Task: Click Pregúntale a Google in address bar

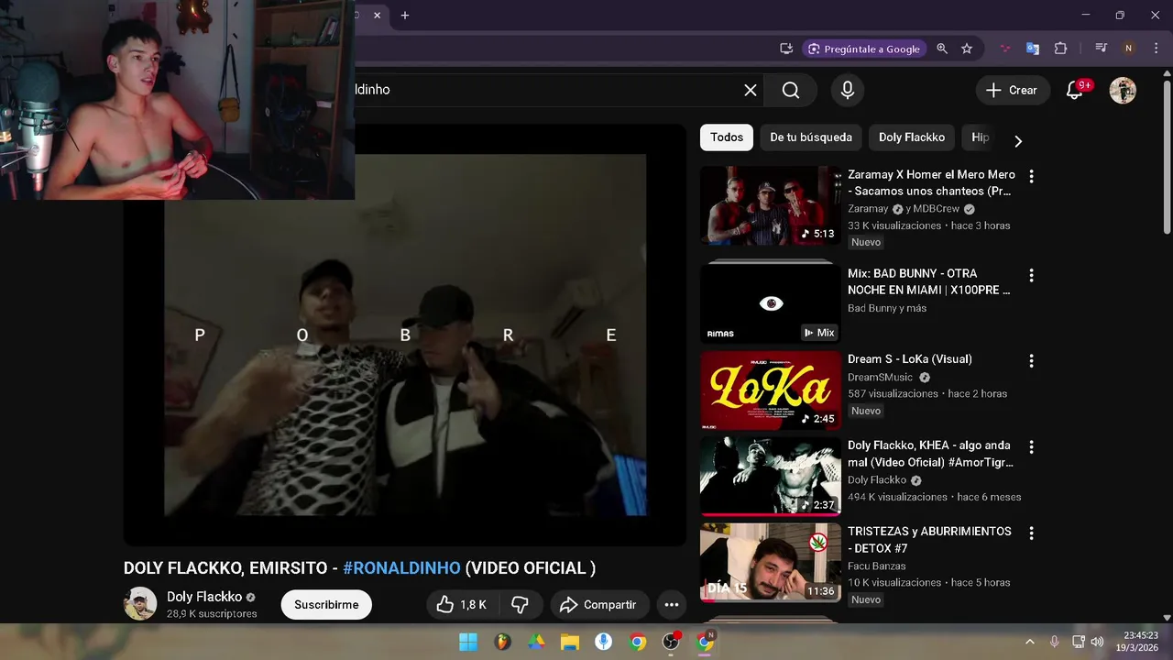Action: (x=862, y=49)
